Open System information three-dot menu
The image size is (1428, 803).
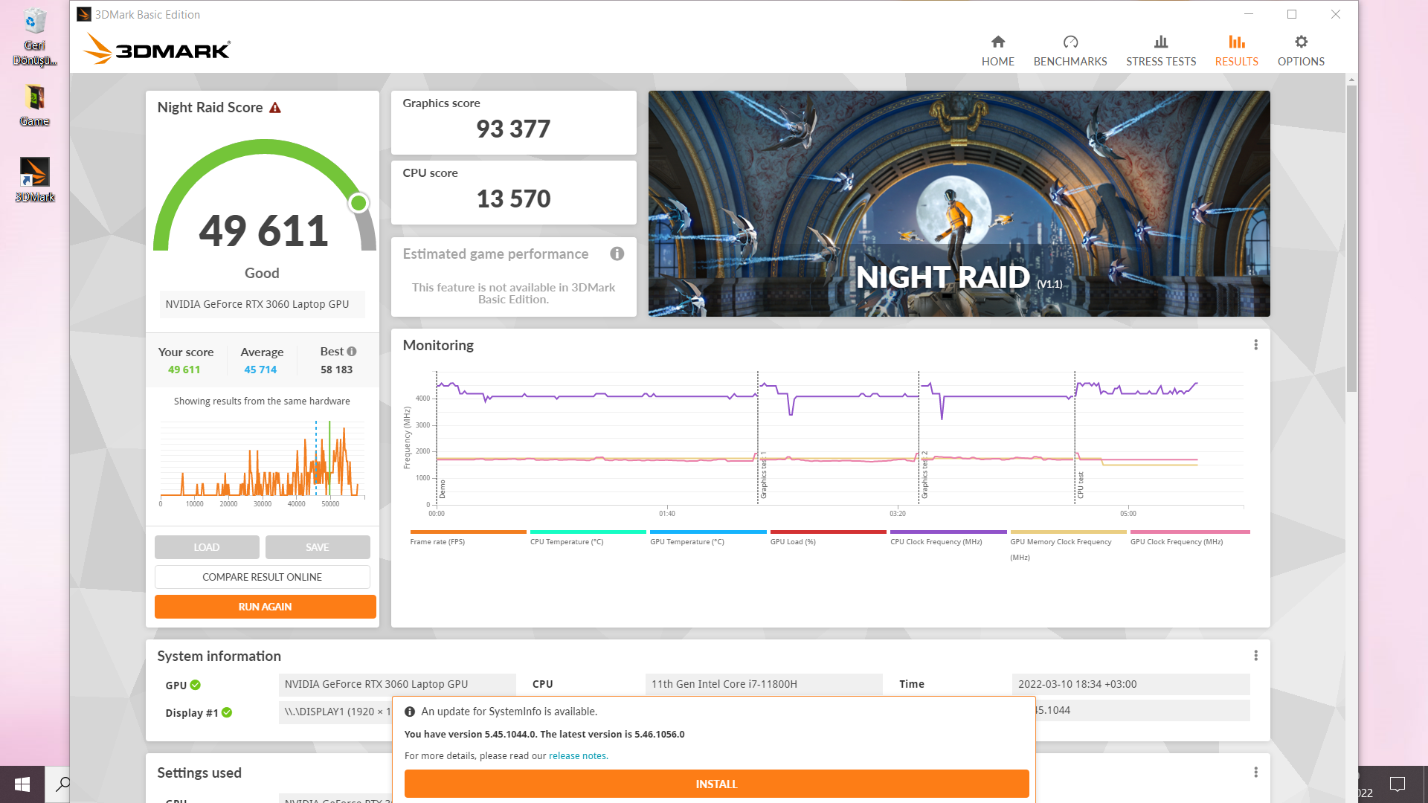click(x=1255, y=656)
